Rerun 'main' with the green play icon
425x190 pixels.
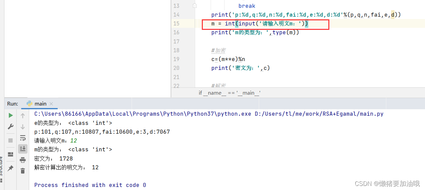coord(11,115)
